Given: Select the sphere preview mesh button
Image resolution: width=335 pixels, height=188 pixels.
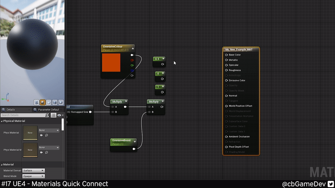Looking at the screenshot, I should coord(43,102).
